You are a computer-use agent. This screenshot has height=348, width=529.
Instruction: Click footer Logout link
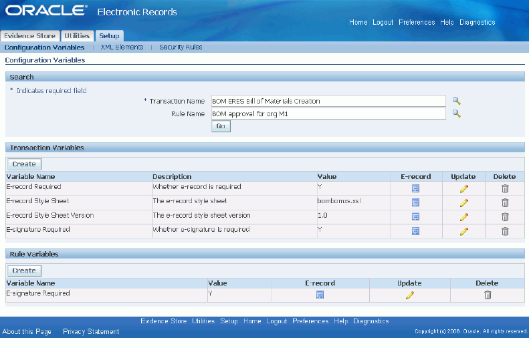pyautogui.click(x=277, y=321)
